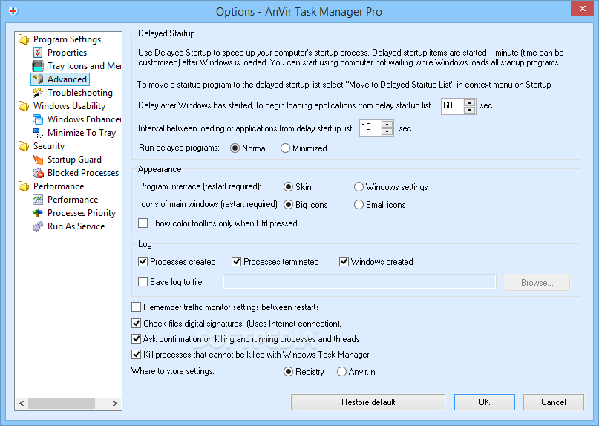The height and width of the screenshot is (426, 599).
Task: Open Processes Priority settings
Action: [x=82, y=213]
